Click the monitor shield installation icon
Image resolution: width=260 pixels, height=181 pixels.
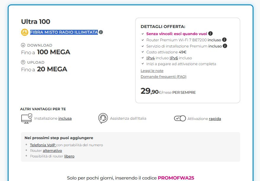pos(26,118)
